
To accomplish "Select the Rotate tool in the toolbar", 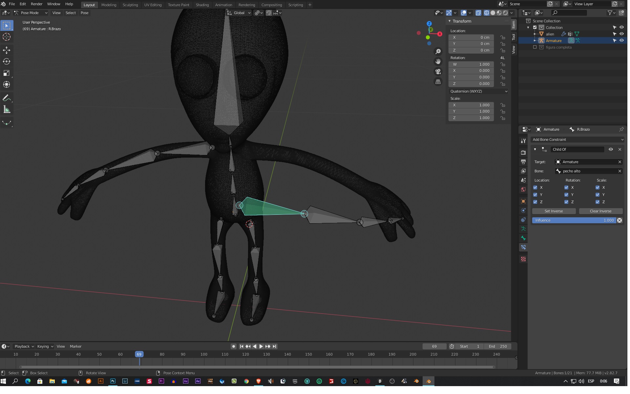I will point(7,61).
